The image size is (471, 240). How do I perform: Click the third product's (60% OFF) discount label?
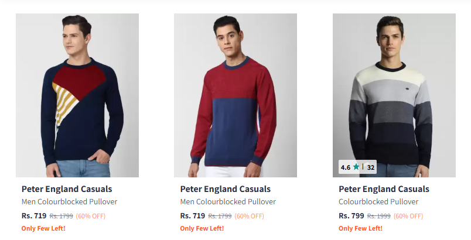pyautogui.click(x=408, y=216)
